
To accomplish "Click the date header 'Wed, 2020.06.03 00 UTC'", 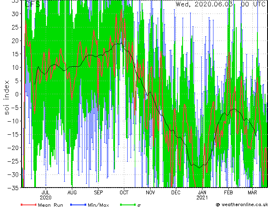I will coord(221,4).
